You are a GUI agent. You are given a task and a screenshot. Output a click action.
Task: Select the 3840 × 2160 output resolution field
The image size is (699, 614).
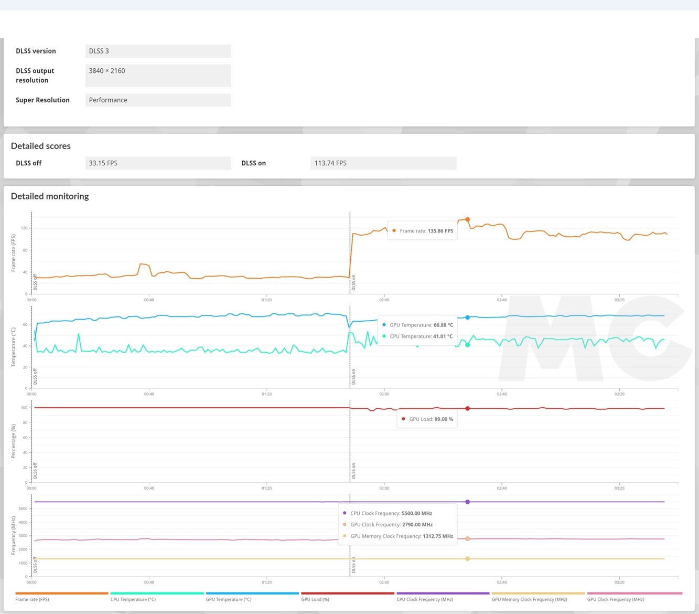click(x=158, y=75)
